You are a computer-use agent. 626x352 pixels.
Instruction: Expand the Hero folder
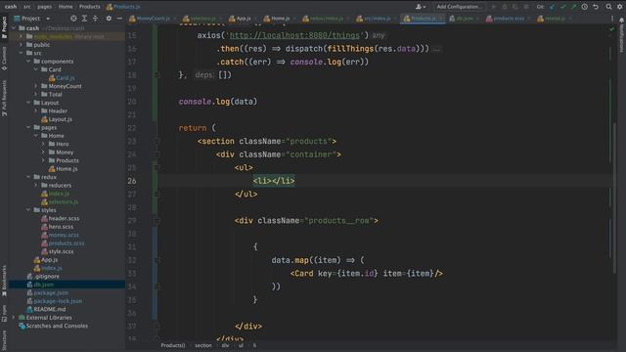(x=43, y=144)
